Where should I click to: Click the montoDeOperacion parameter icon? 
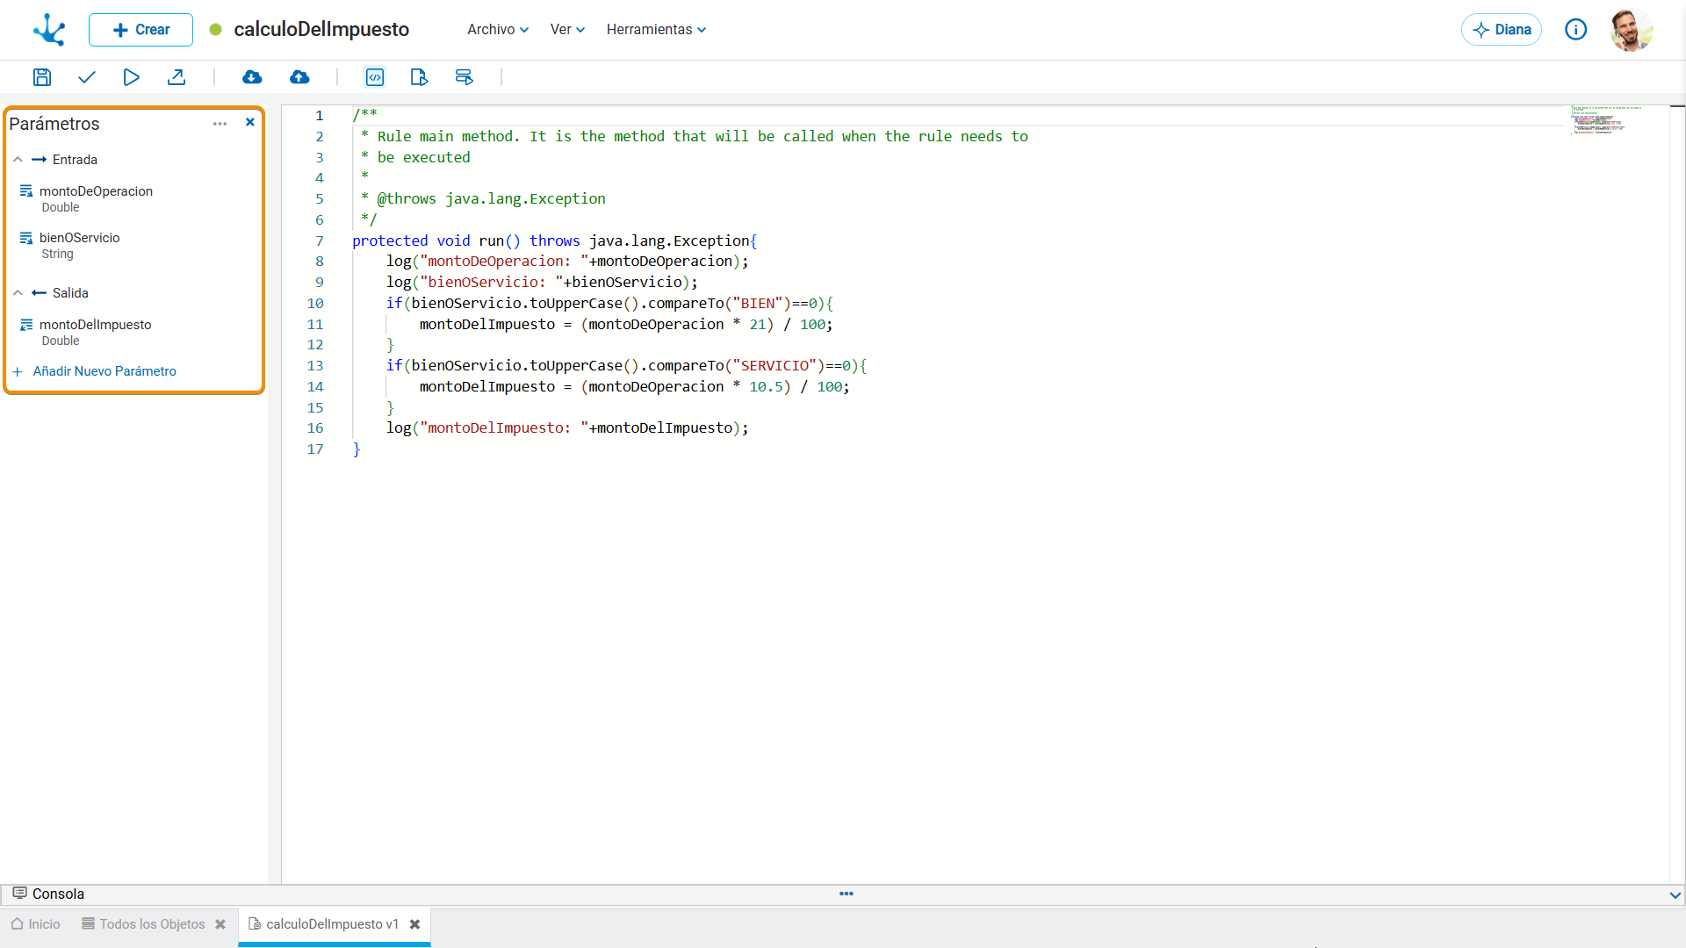pos(26,191)
